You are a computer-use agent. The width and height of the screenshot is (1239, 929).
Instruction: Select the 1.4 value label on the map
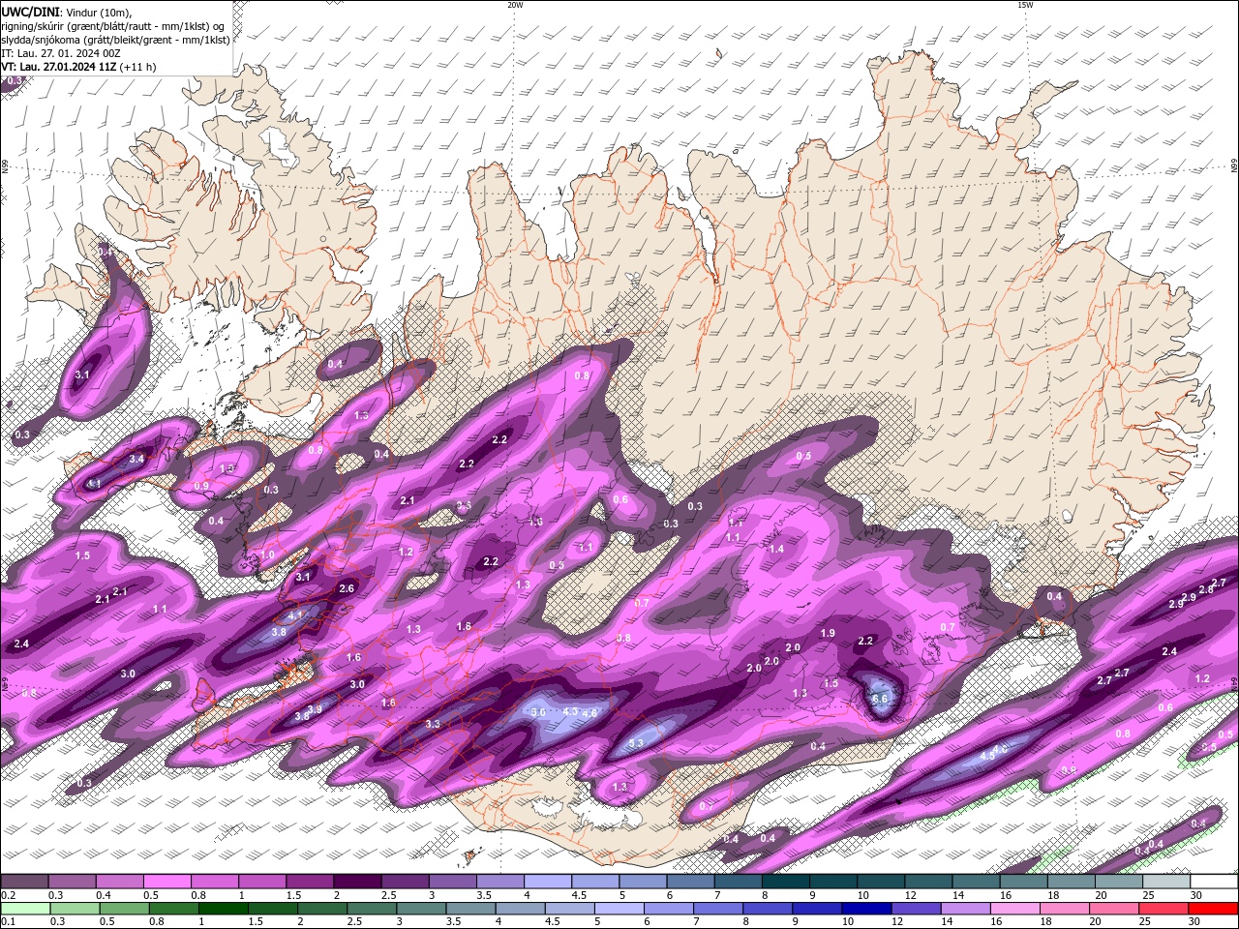click(x=776, y=549)
